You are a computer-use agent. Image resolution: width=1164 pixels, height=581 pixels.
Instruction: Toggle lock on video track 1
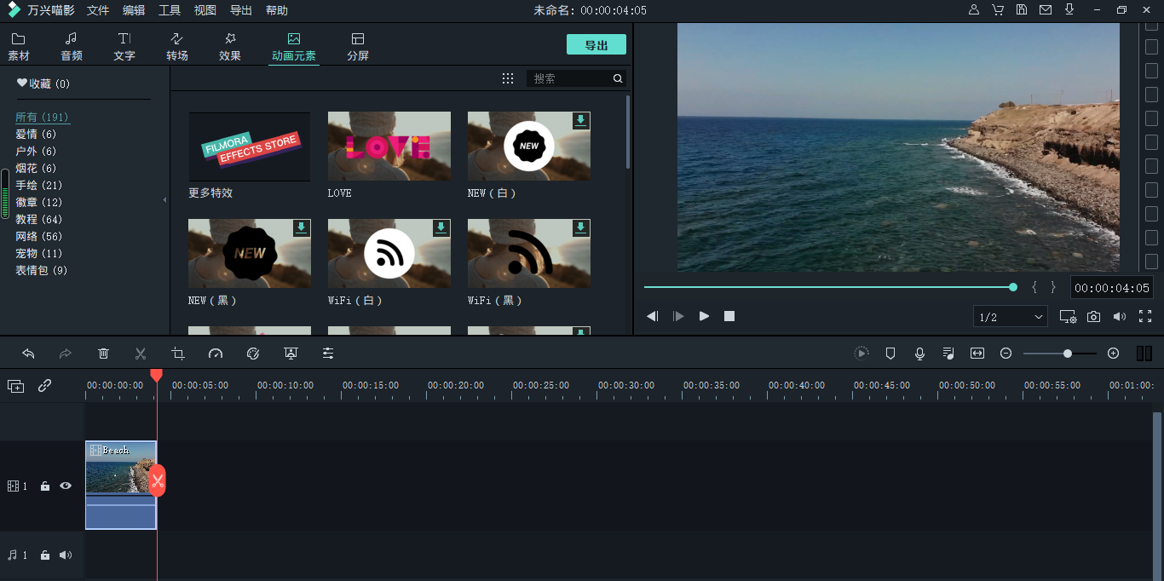45,486
